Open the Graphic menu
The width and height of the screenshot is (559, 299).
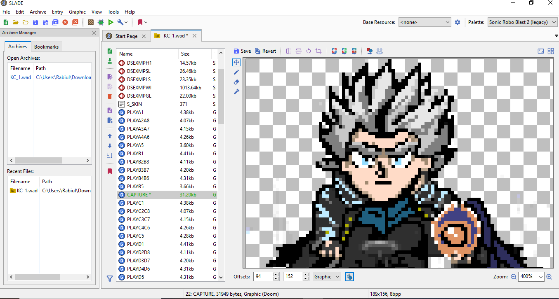pyautogui.click(x=77, y=12)
